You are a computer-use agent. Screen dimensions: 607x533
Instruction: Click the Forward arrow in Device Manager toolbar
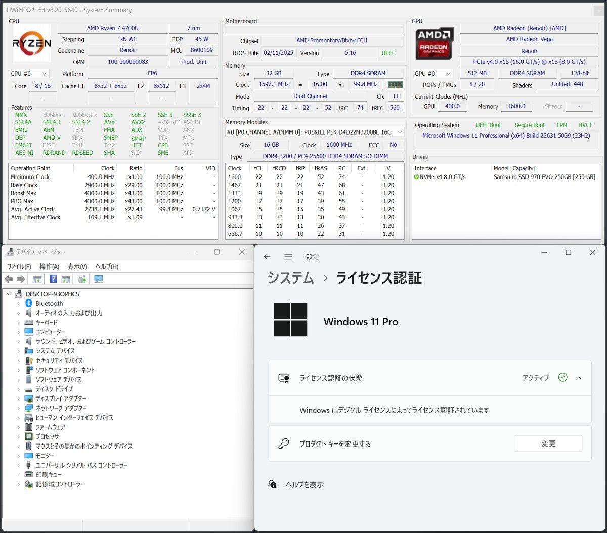coord(21,279)
